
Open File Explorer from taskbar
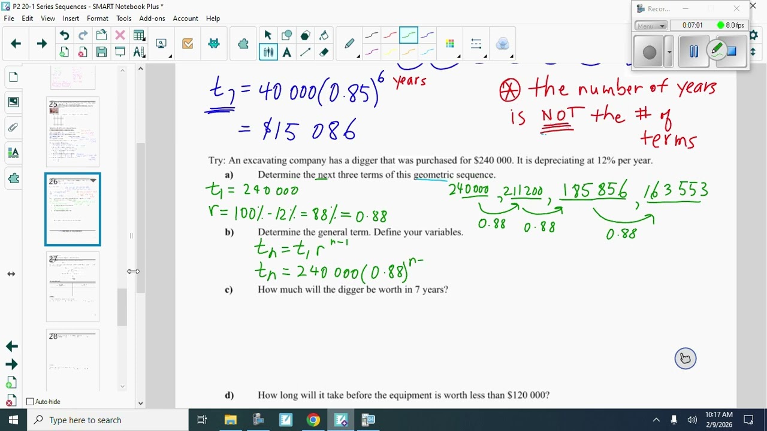click(230, 420)
